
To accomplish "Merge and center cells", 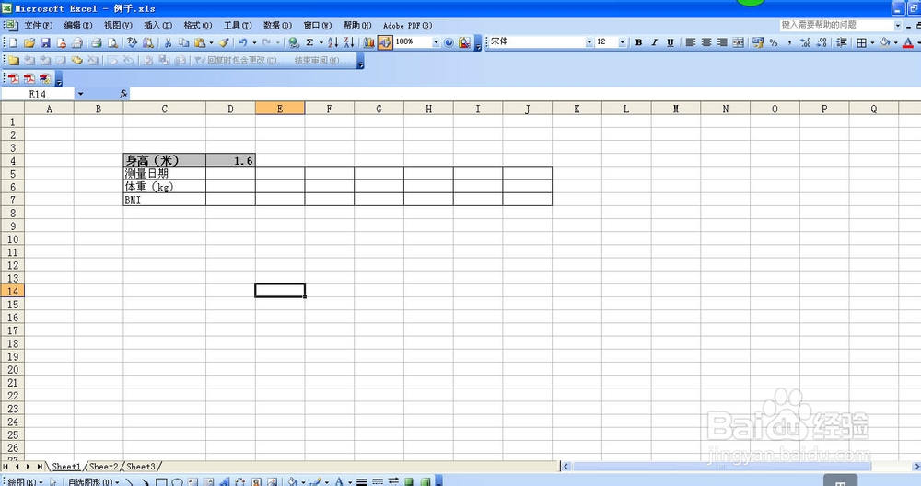I will pyautogui.click(x=739, y=42).
